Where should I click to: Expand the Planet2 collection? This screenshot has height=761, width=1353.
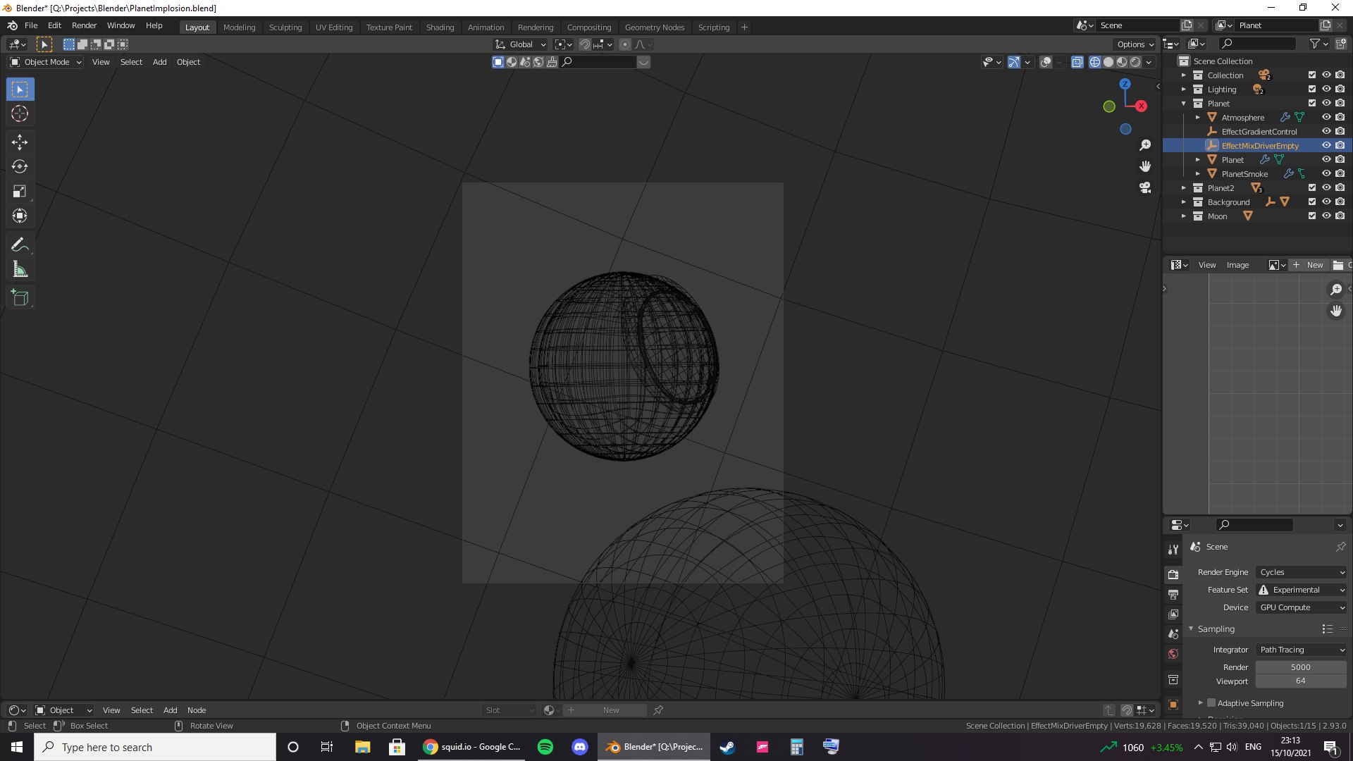(1184, 188)
